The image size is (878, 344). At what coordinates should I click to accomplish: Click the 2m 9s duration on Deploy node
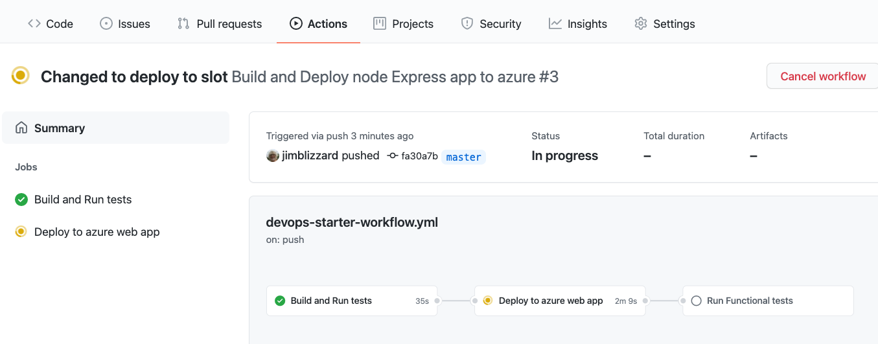tap(625, 301)
